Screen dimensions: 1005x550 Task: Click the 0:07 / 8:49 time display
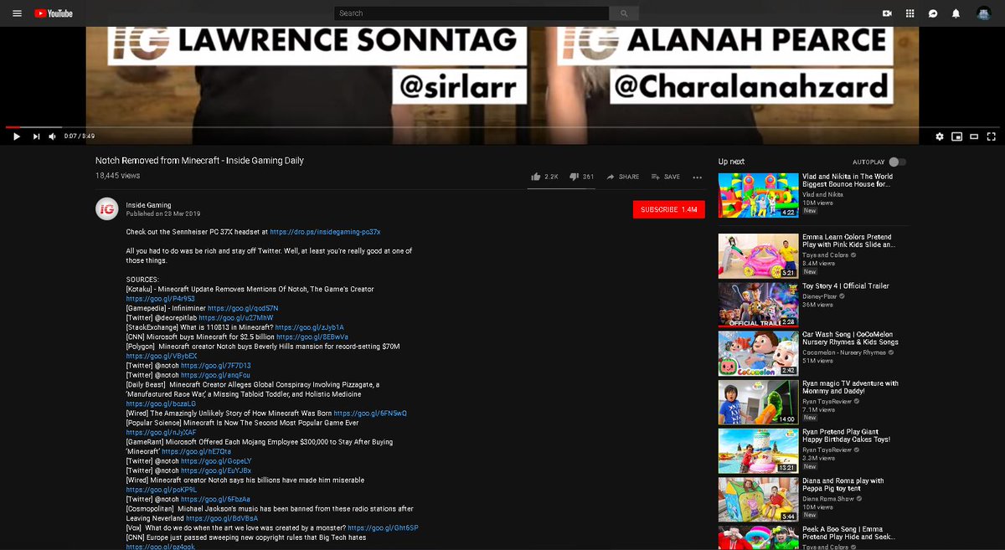tap(80, 136)
